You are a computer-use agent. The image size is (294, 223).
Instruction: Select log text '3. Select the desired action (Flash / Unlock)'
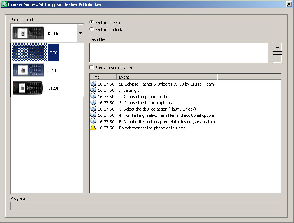click(x=157, y=109)
